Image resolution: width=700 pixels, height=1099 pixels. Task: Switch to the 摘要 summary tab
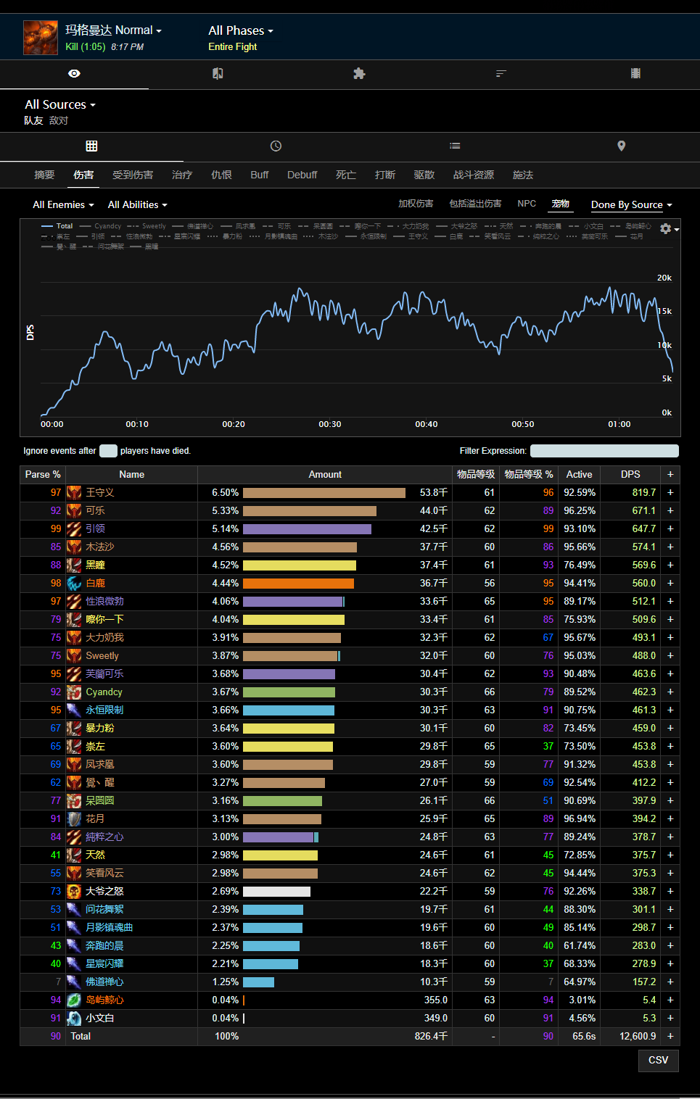[44, 175]
